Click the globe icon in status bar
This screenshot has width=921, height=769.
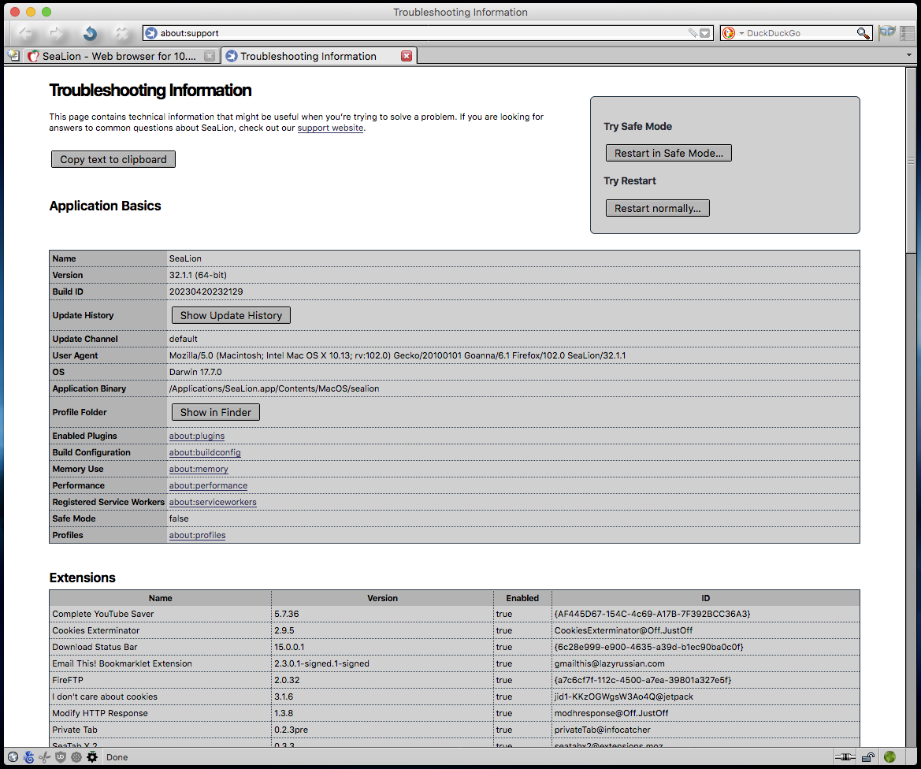tap(13, 756)
